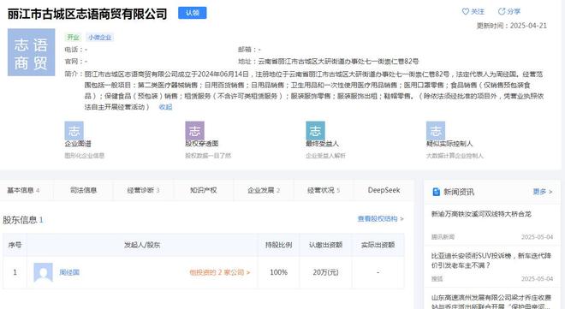Open the 股权穿透图 icon

[x=194, y=130]
